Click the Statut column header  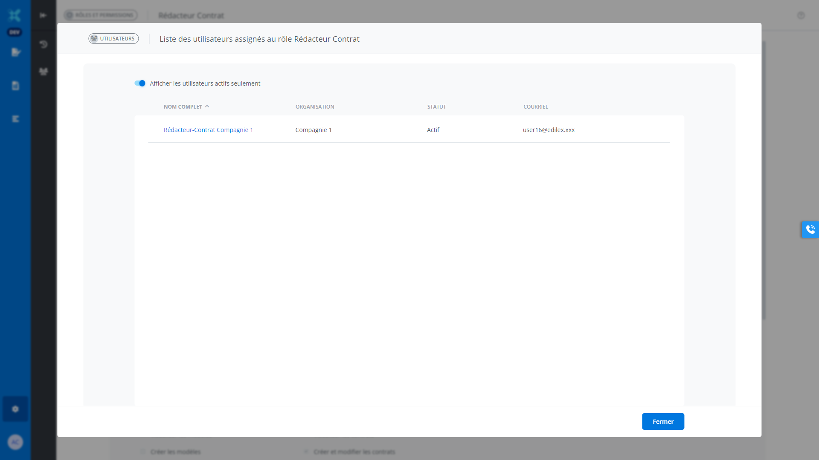click(436, 107)
